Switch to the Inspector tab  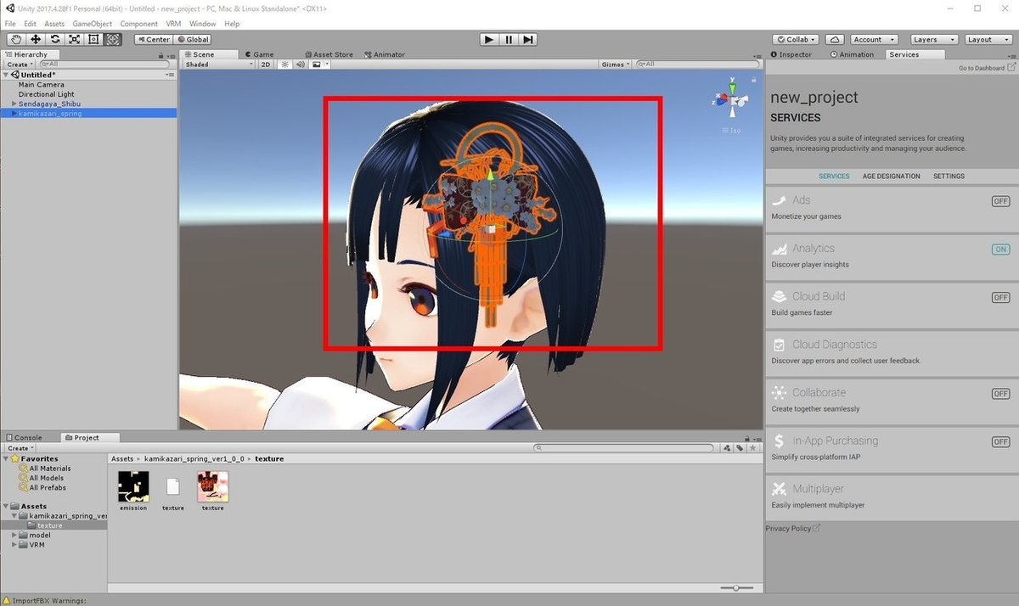(791, 54)
